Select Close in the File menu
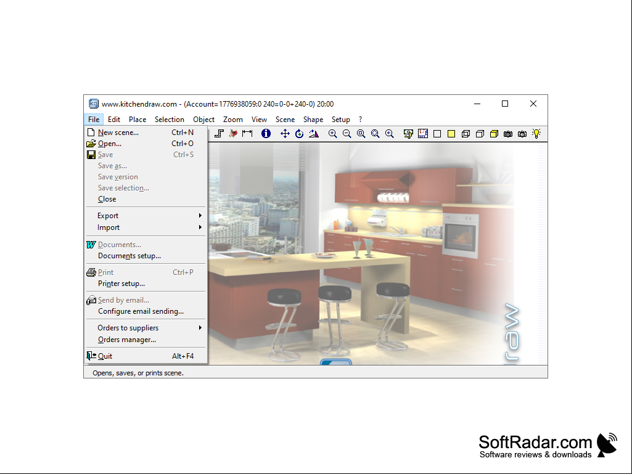Viewport: 632px width, 474px height. (x=146, y=199)
